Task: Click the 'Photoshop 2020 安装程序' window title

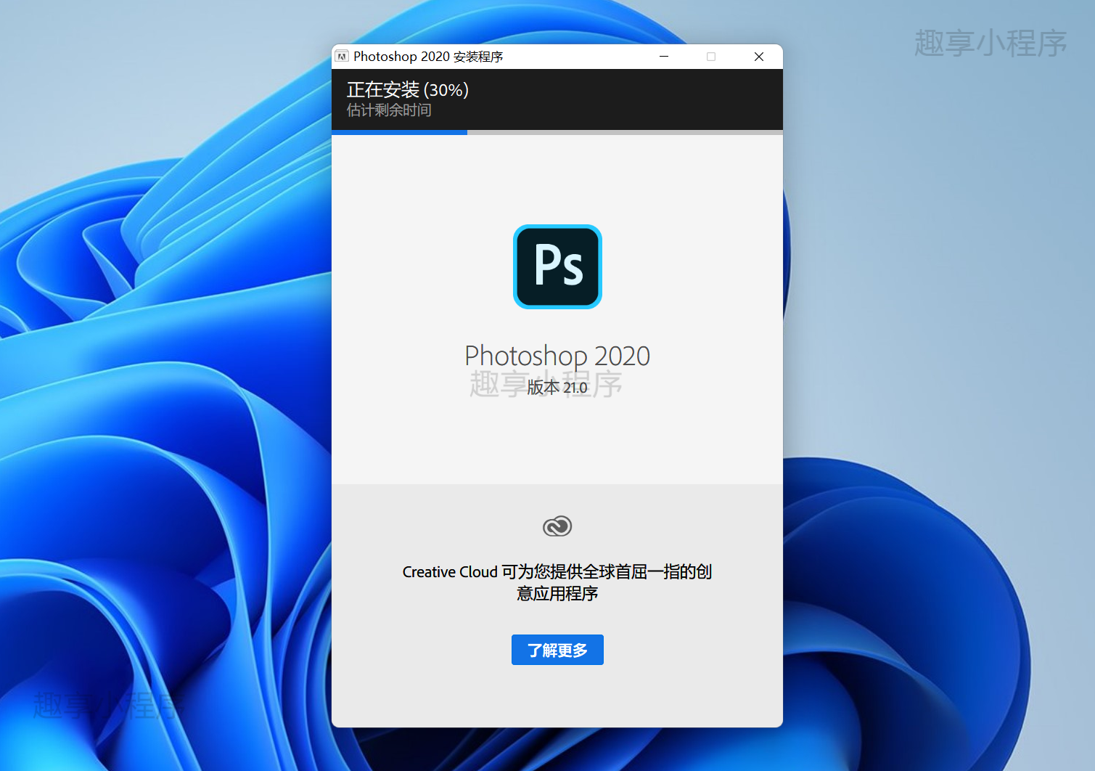Action: [x=428, y=57]
